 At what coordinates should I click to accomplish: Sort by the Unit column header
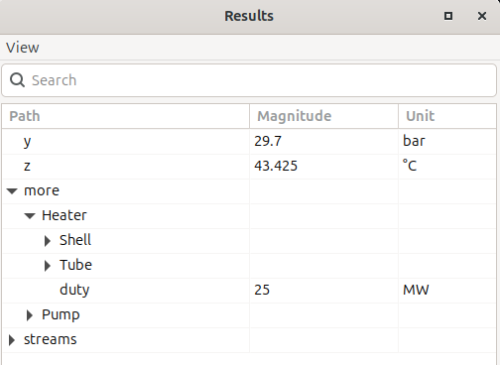click(x=447, y=116)
